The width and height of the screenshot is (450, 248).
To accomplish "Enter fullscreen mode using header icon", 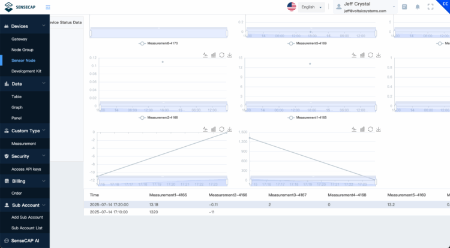I will pyautogui.click(x=430, y=7).
